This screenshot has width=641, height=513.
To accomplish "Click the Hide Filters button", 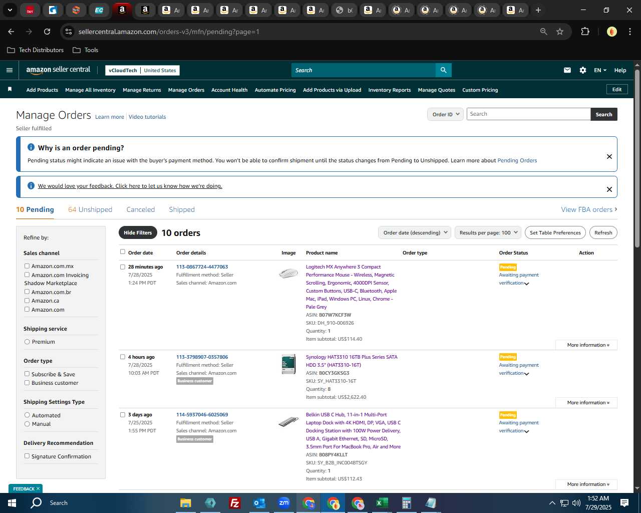I will [x=138, y=232].
